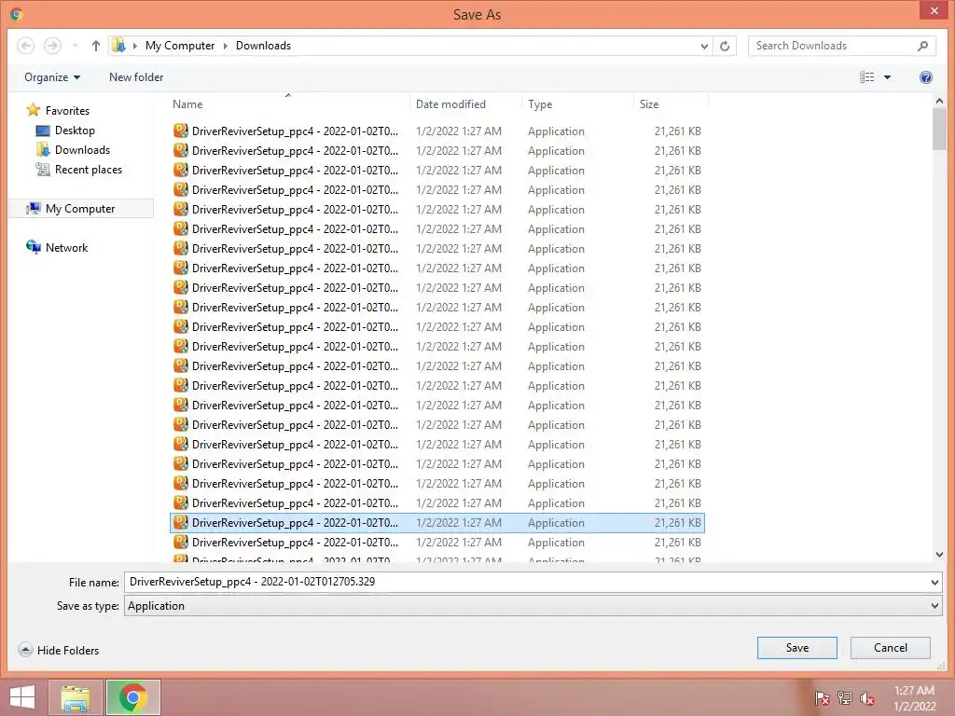Screen dimensions: 955x716
Task: Open the Windows Start button
Action: click(22, 697)
